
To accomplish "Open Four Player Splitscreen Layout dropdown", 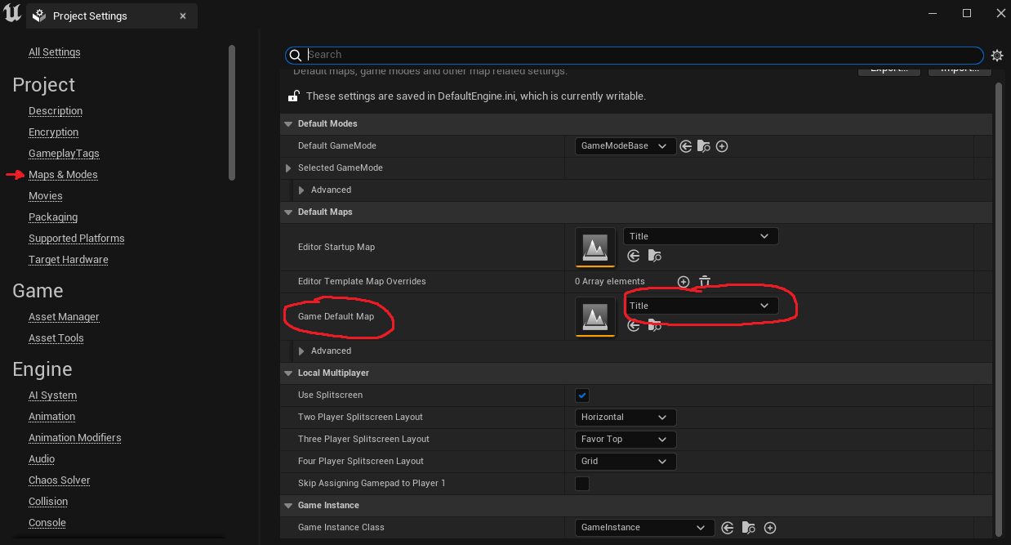I will 626,461.
